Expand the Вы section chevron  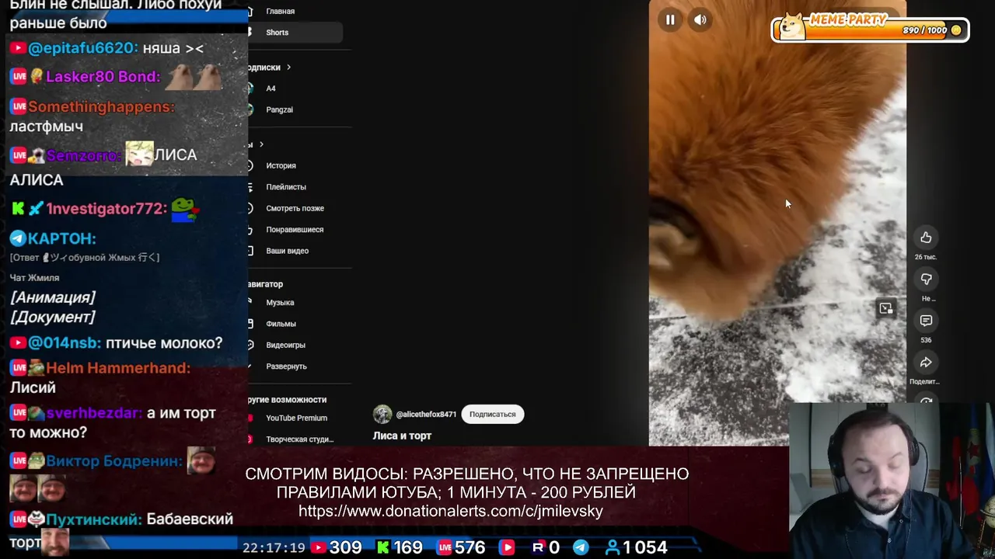point(261,144)
